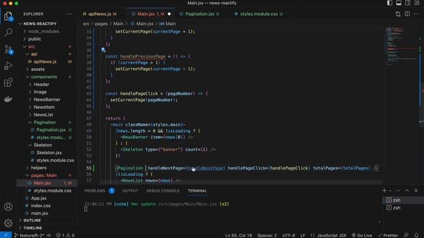
Task: Expand the OUTLINE section
Action: coord(32,220)
